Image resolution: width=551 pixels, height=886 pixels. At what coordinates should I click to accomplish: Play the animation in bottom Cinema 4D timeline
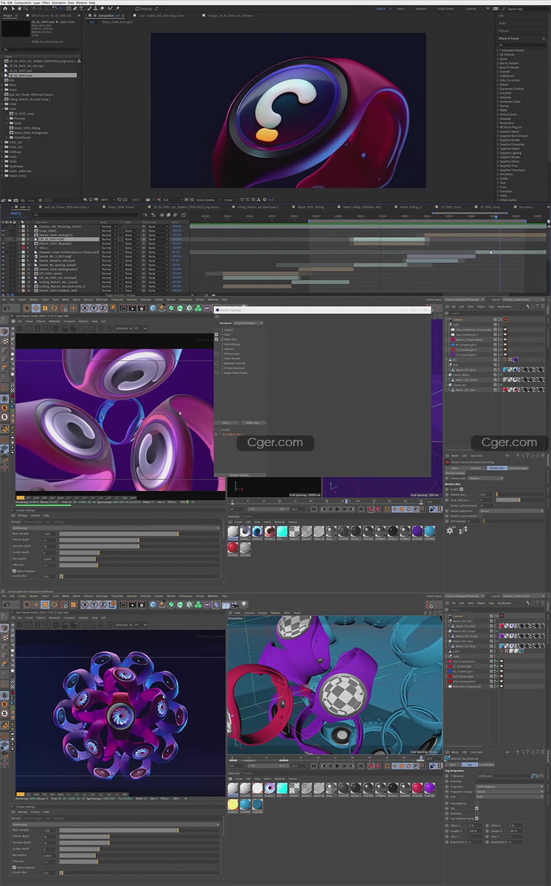337,766
